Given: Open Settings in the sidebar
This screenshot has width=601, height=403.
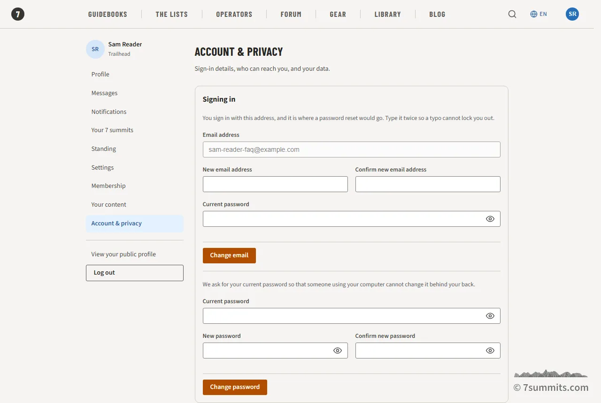Looking at the screenshot, I should coord(135,167).
